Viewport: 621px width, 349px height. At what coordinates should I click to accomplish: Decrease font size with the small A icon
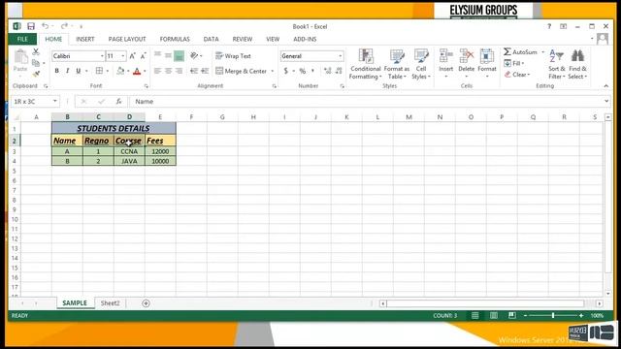(x=143, y=56)
